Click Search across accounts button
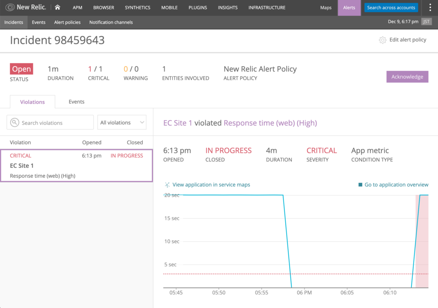This screenshot has width=438, height=308. (x=391, y=8)
